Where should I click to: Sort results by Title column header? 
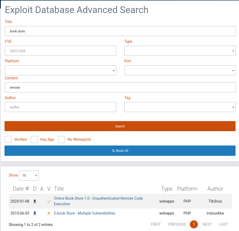(59, 189)
